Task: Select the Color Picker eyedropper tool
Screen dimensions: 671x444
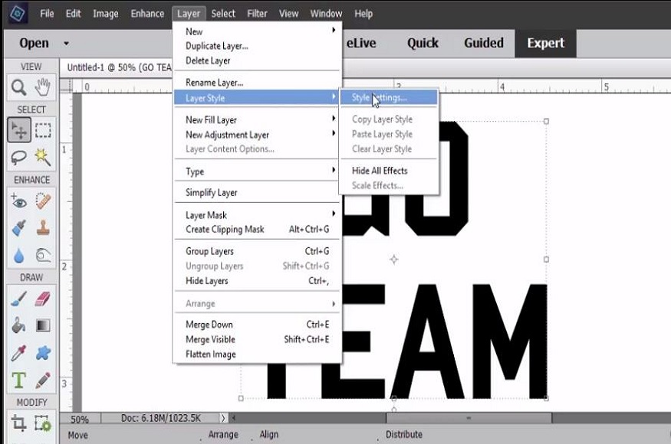Action: [19, 353]
